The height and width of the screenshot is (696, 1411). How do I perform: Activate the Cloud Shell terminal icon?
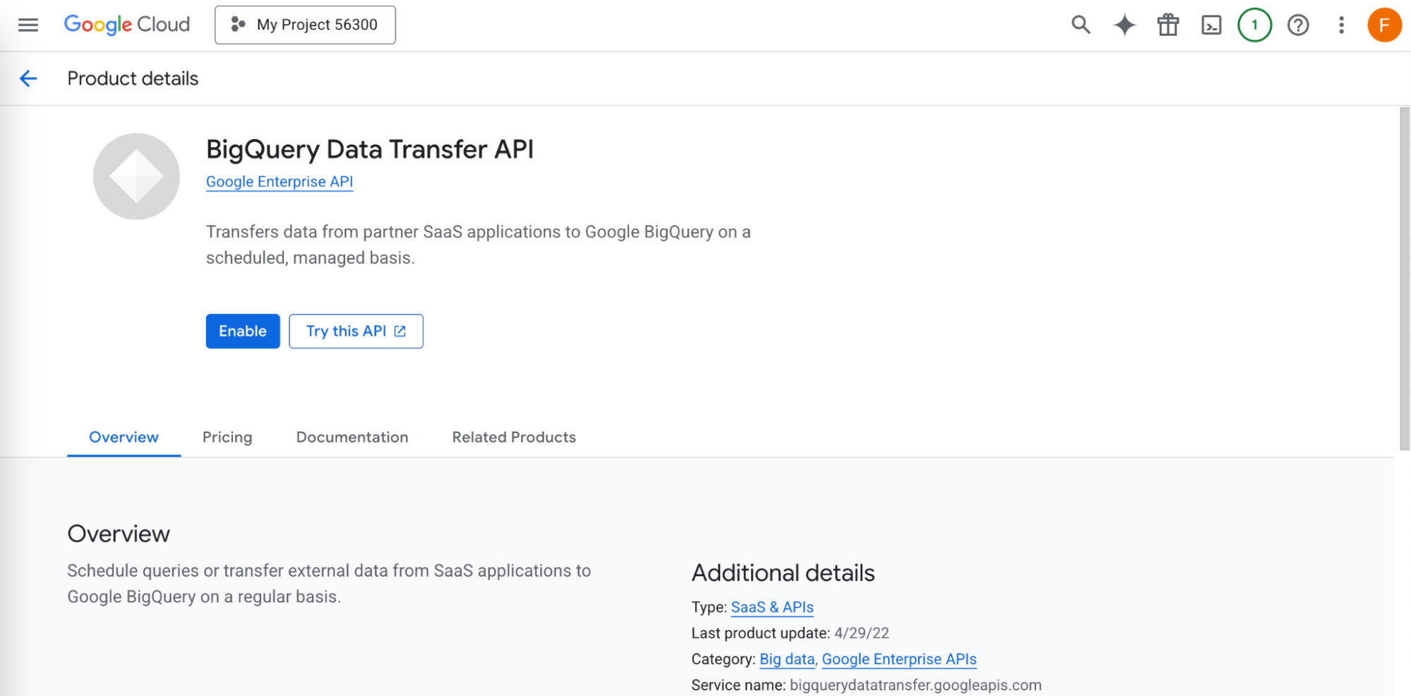(1211, 25)
